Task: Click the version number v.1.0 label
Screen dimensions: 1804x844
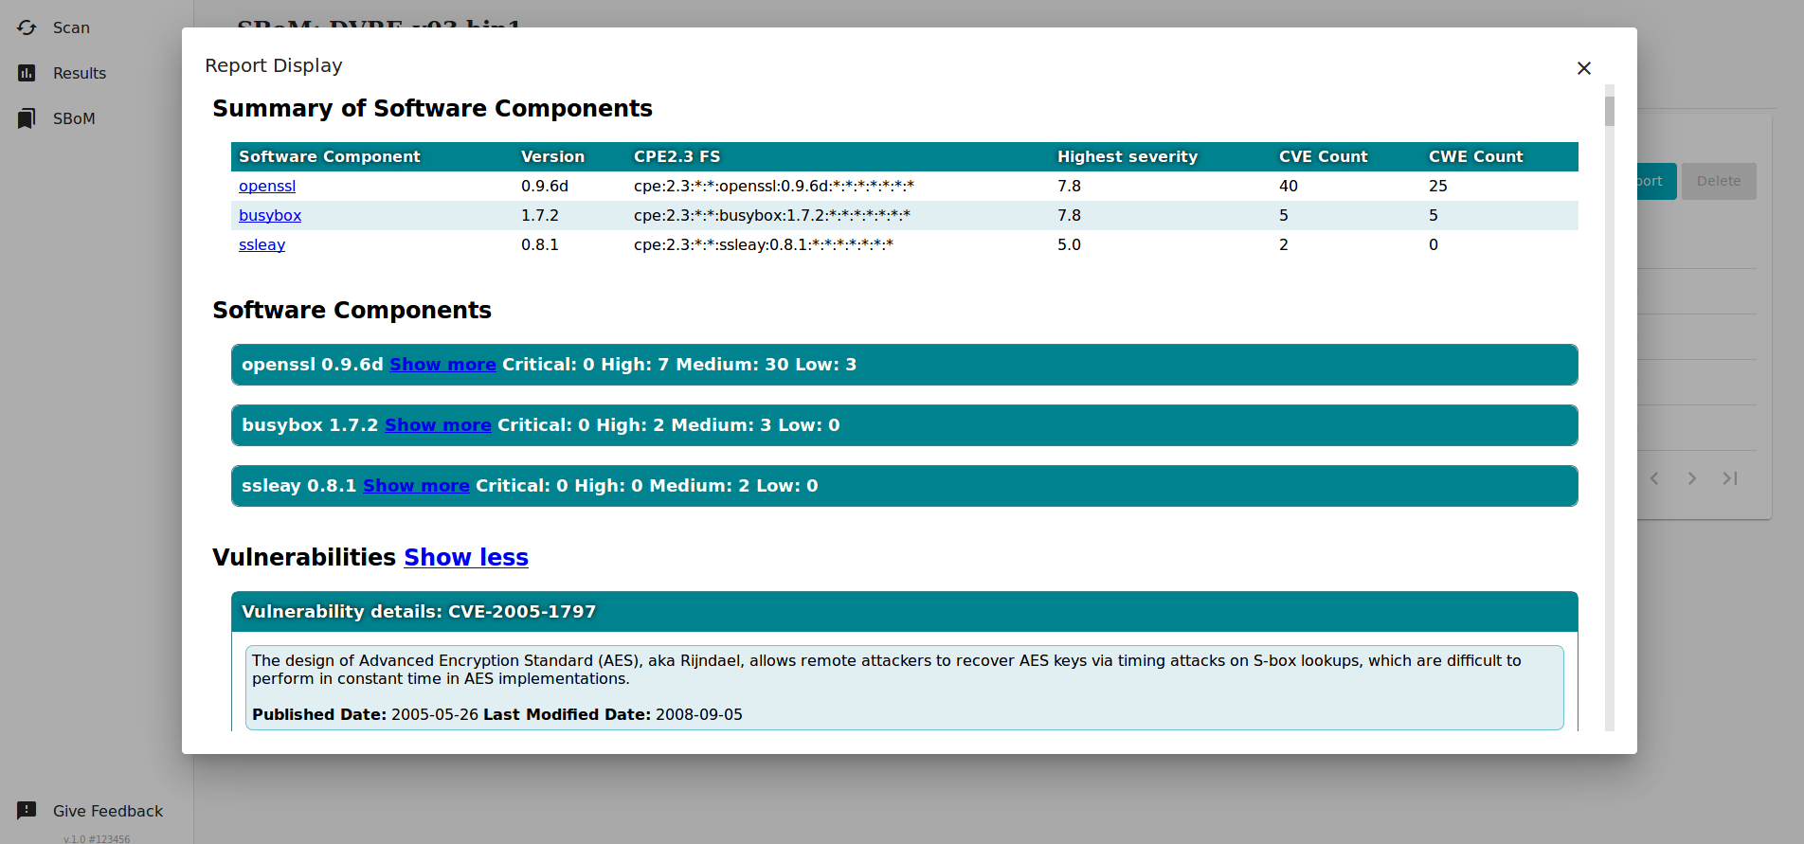Action: (97, 839)
